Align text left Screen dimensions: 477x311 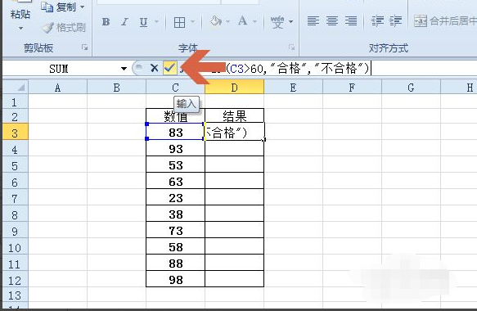point(313,21)
